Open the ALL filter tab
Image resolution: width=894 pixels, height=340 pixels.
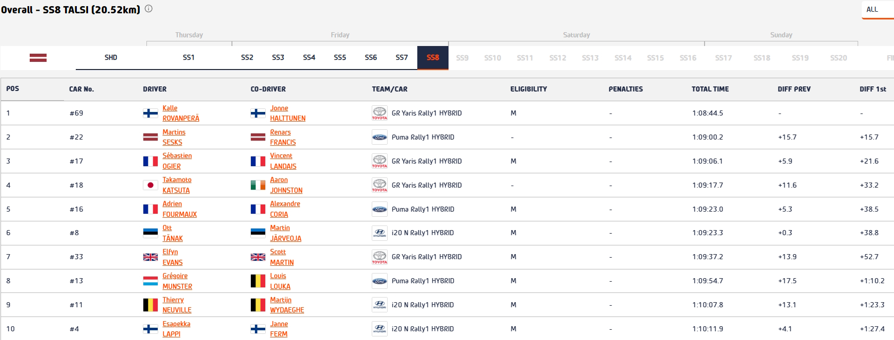872,9
